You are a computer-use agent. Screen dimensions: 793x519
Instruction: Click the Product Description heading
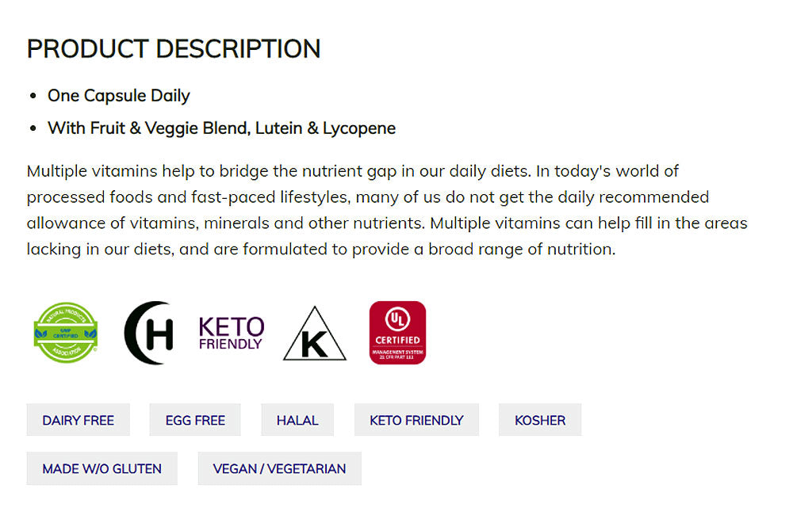point(174,49)
